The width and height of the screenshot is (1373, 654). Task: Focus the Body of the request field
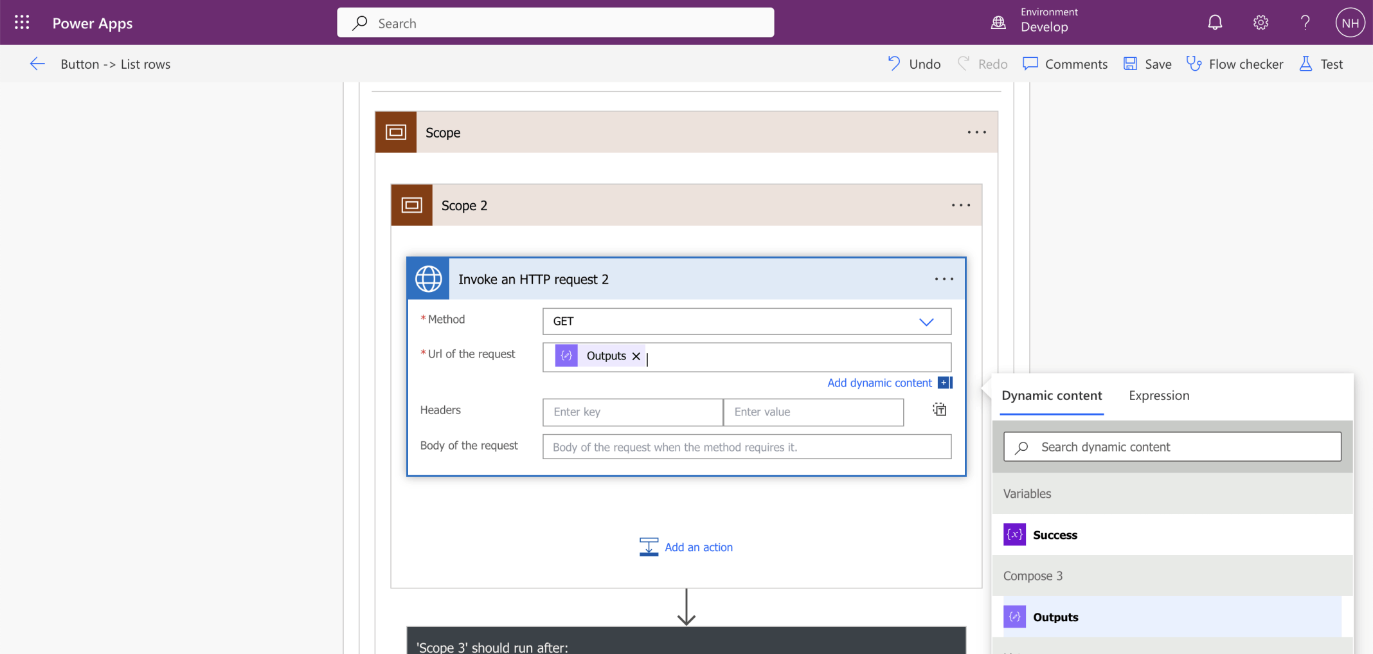(747, 447)
